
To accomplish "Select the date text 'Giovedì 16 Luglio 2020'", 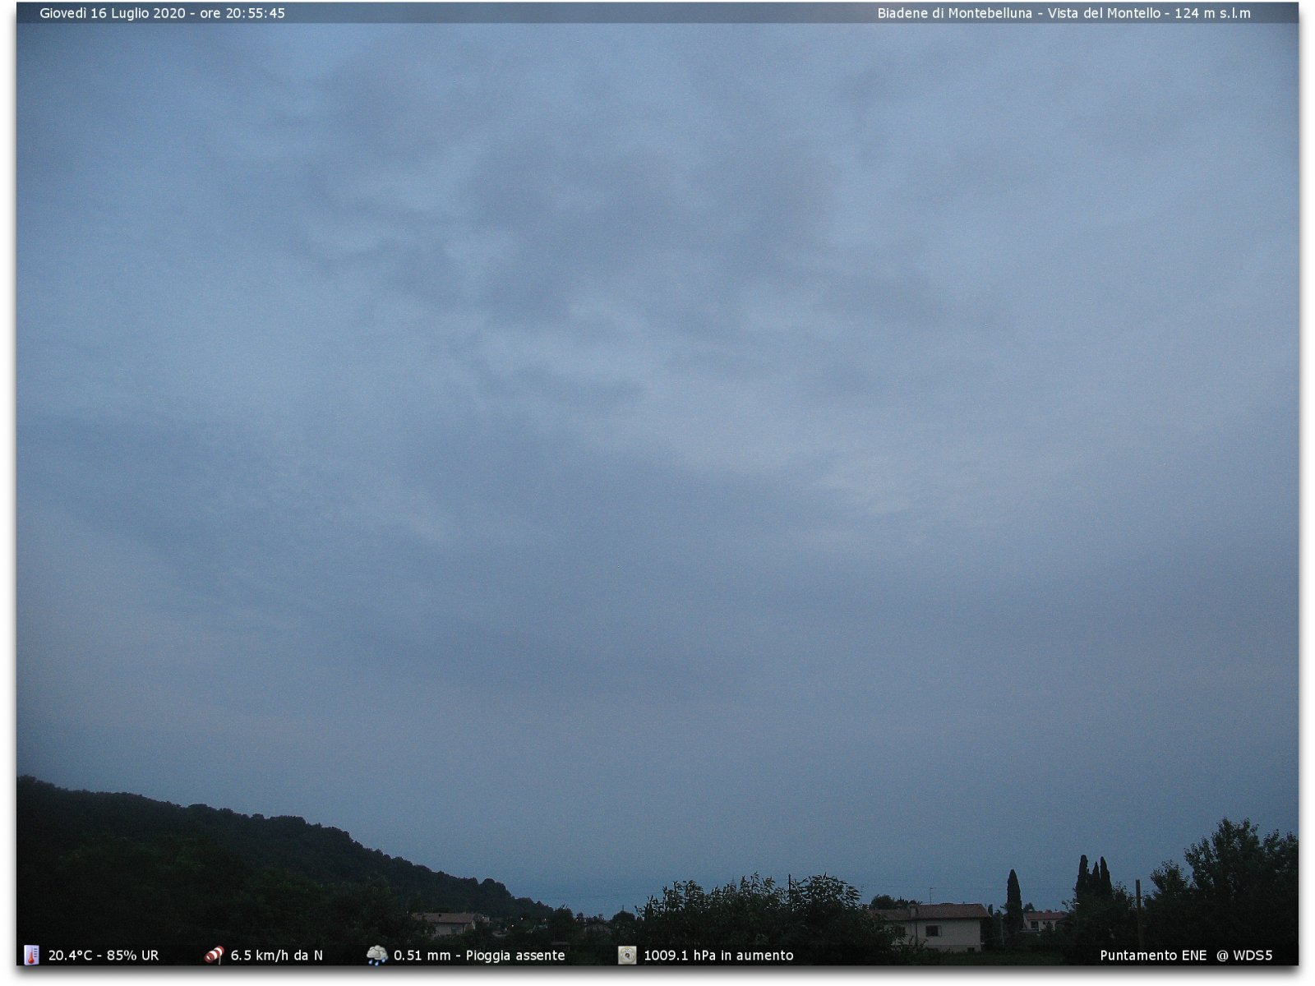I will [113, 13].
